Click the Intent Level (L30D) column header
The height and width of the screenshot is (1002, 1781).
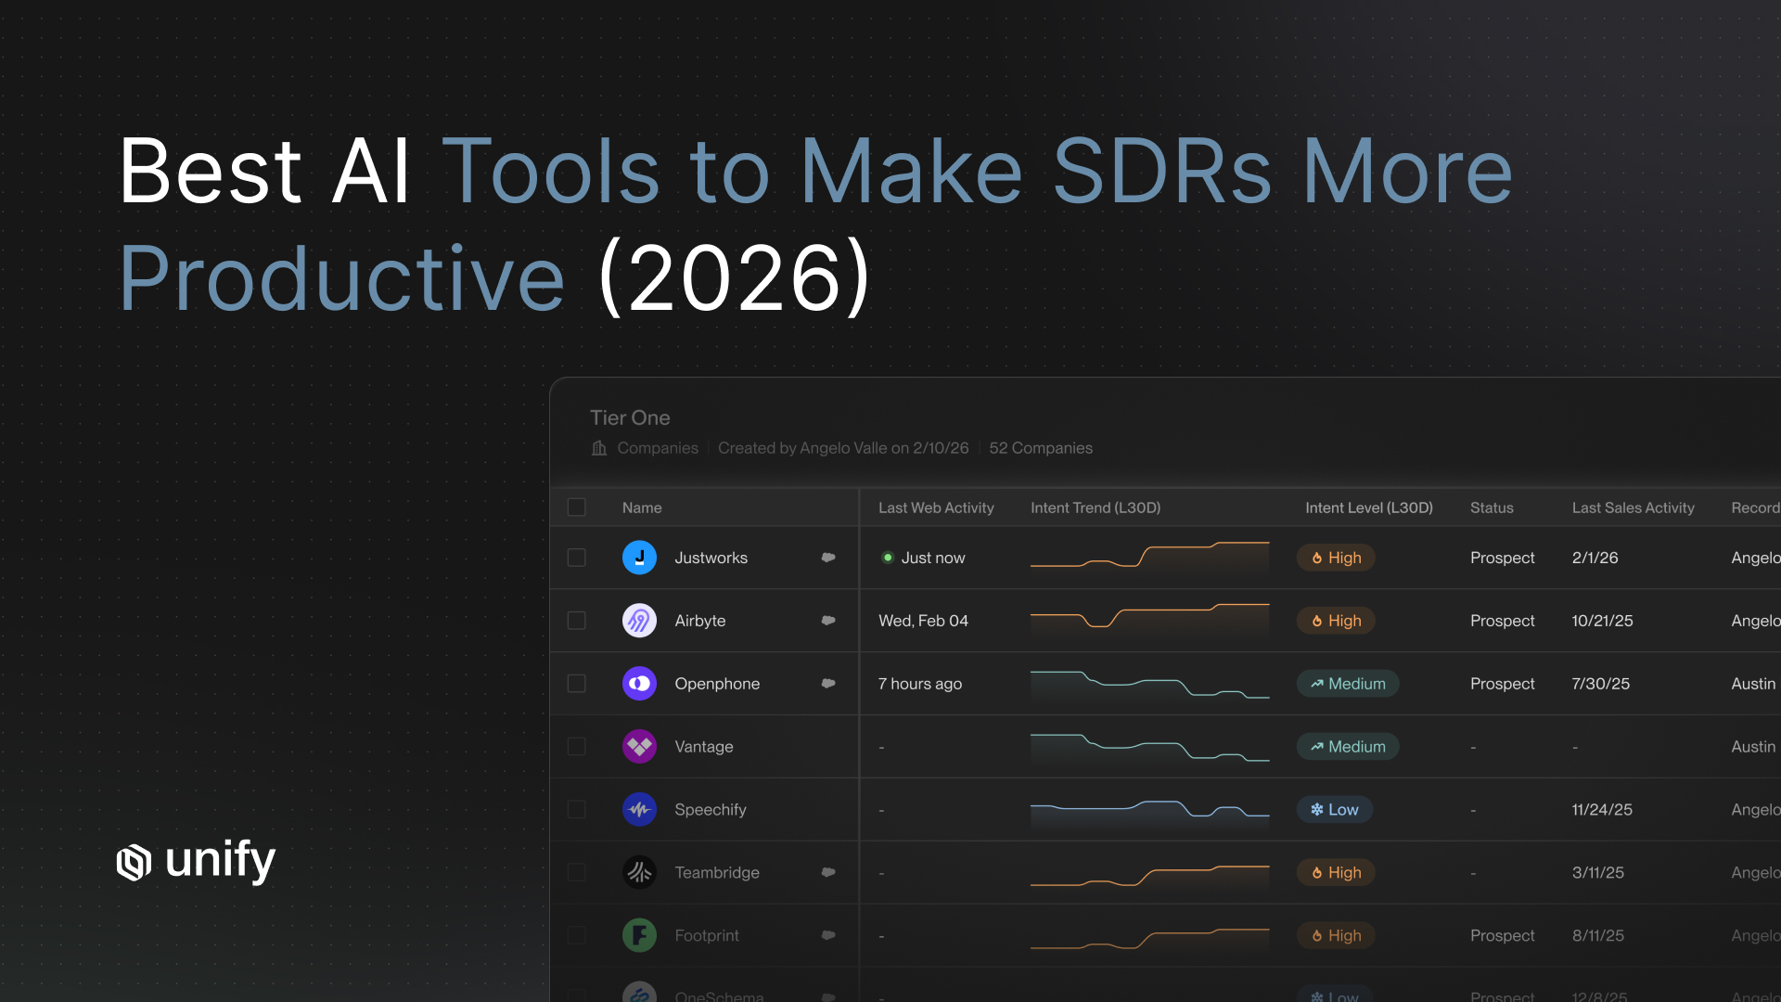(1369, 507)
